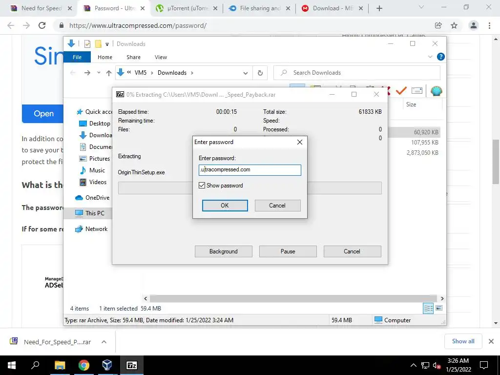Screen dimensions: 500x375
Task: Expand the Explorer ribbon chevron
Action: pyautogui.click(x=430, y=57)
